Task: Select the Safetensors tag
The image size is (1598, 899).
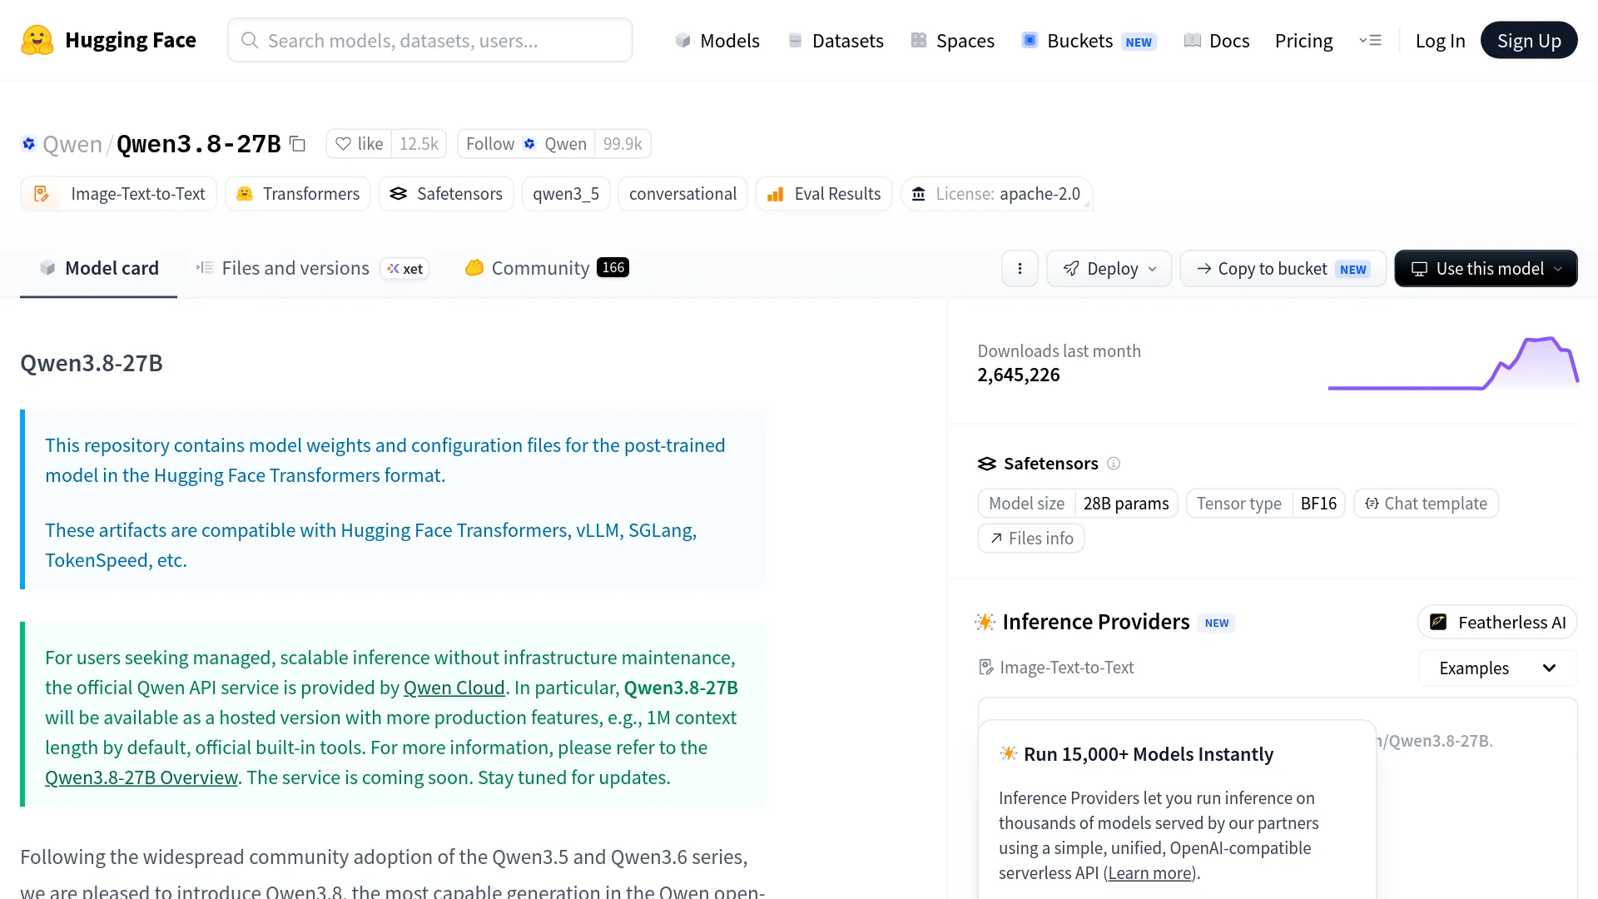Action: [x=446, y=194]
